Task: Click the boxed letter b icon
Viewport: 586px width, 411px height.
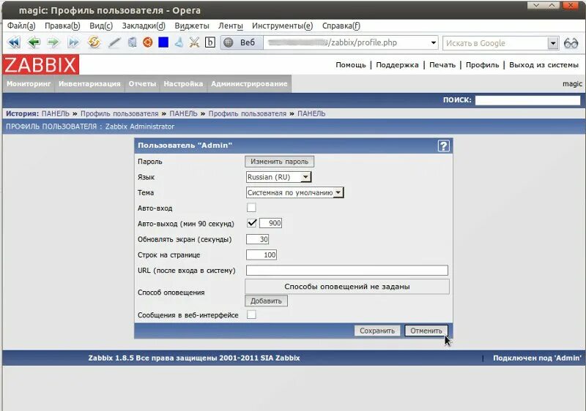Action: 210,42
